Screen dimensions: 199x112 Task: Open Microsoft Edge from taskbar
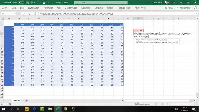click(35, 109)
